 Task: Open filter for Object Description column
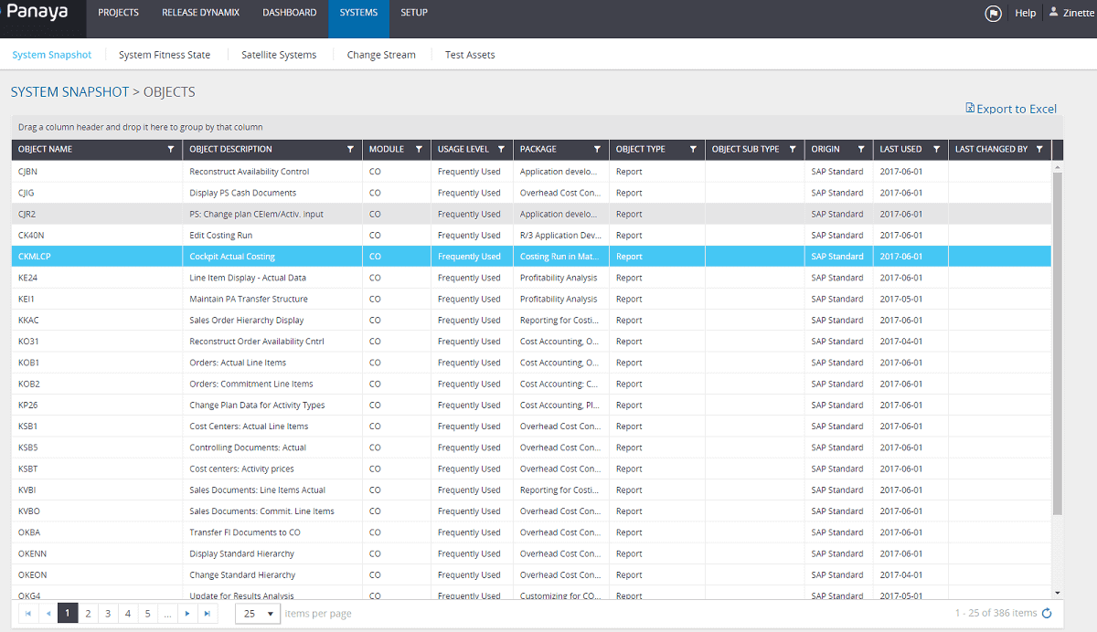pos(350,149)
